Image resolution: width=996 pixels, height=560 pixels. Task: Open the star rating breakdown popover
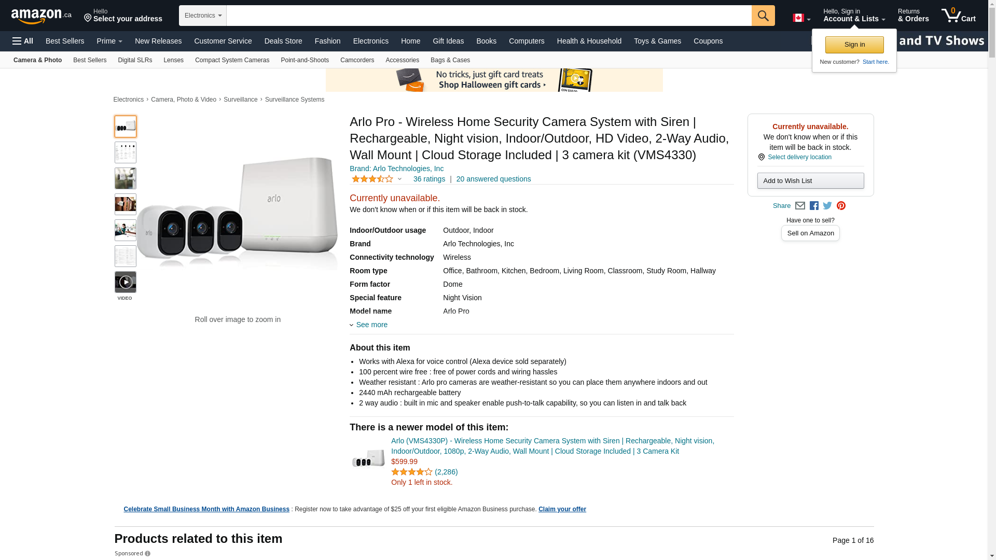point(377,179)
